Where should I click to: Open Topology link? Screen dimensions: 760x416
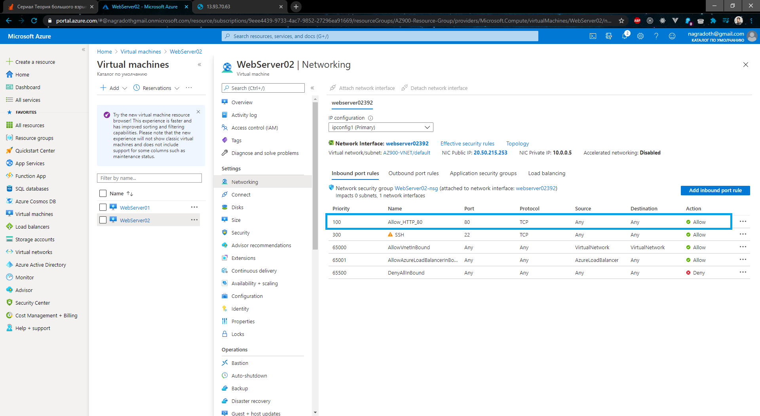point(517,143)
